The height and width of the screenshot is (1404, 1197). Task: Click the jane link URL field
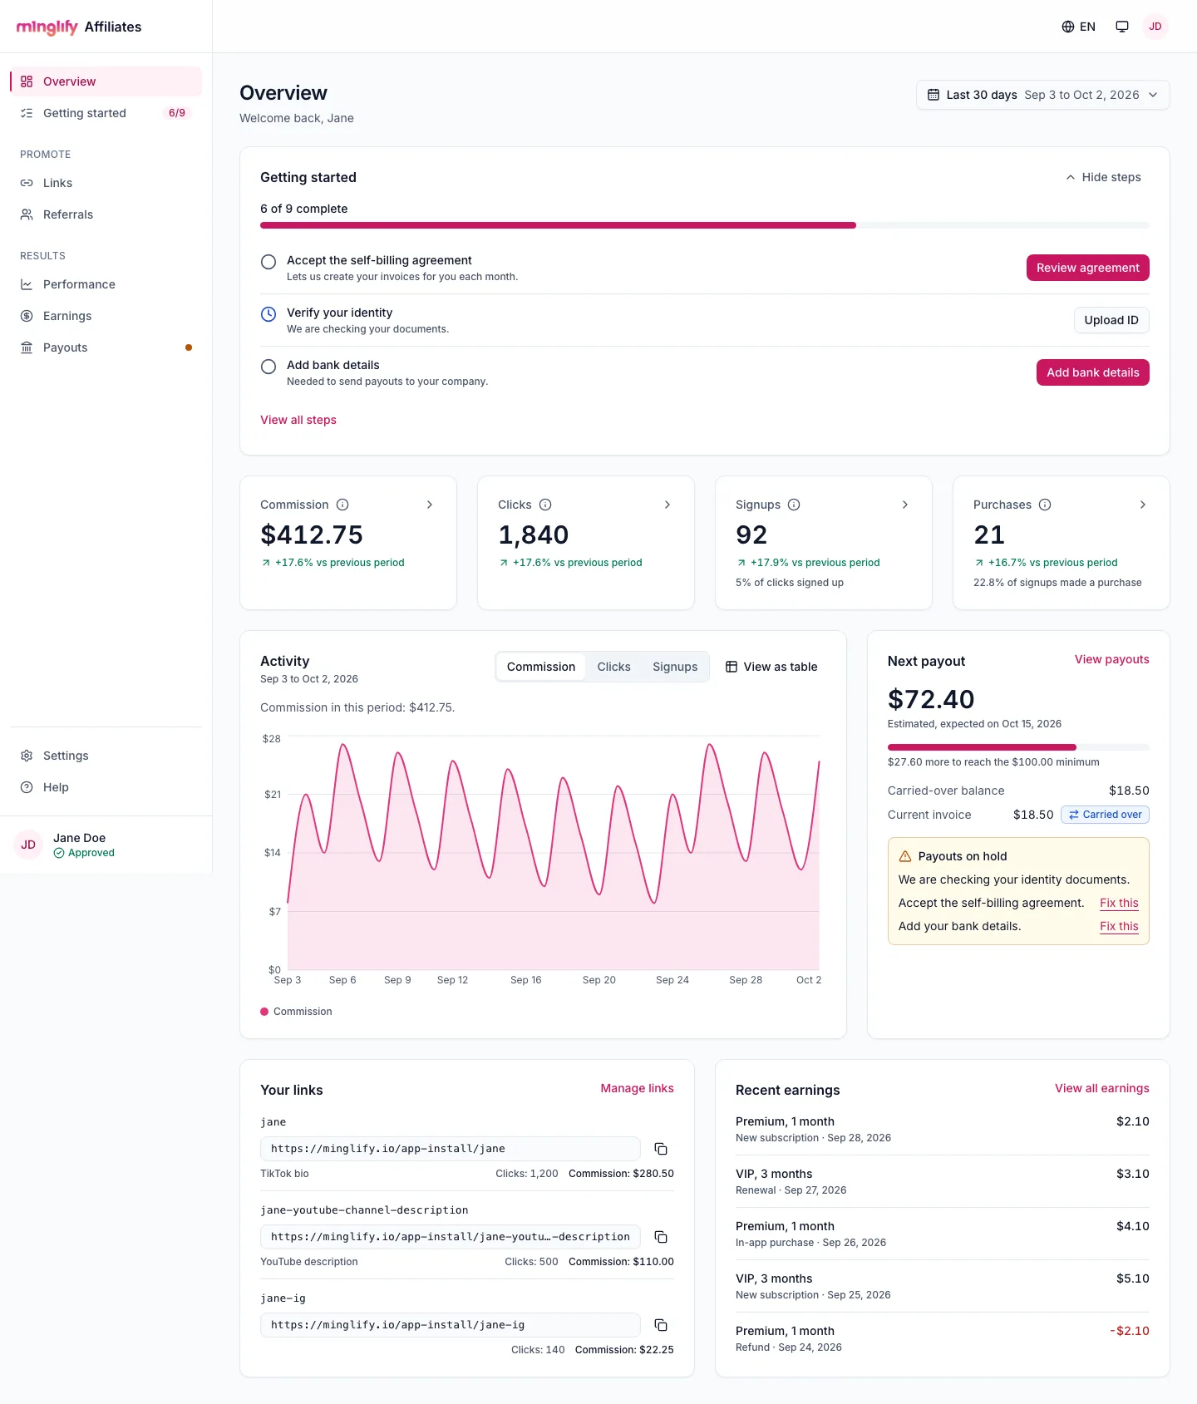pyautogui.click(x=451, y=1149)
